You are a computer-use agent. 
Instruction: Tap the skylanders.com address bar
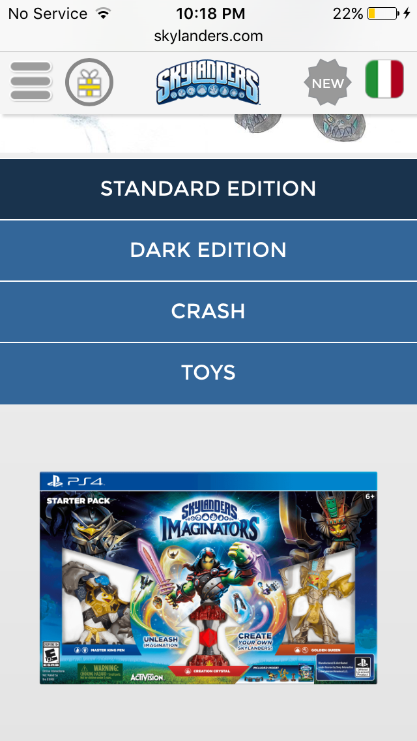pyautogui.click(x=208, y=36)
